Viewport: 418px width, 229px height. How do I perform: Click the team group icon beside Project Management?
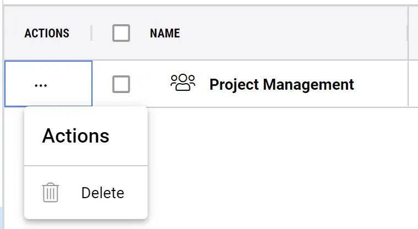pyautogui.click(x=183, y=84)
